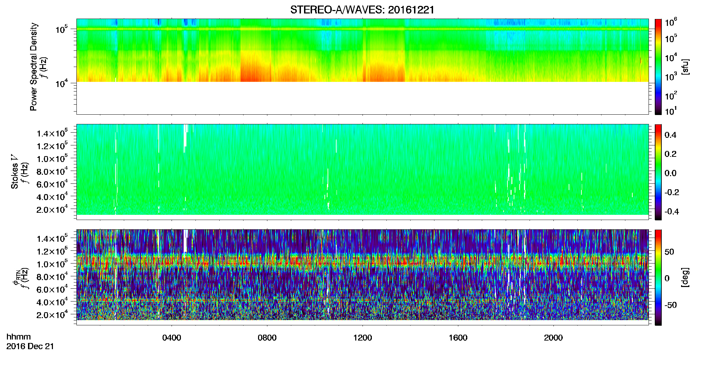Click the power spectral density spectrogram panel

(362, 67)
